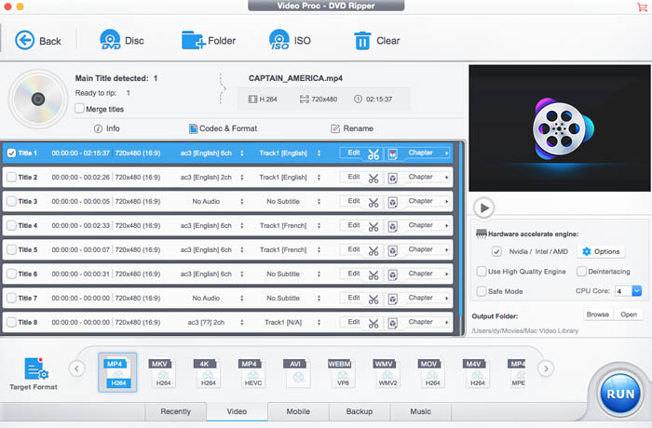
Task: Rename the output file
Action: (x=352, y=128)
